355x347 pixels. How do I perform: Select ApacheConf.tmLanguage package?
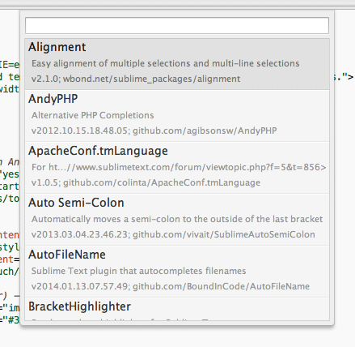tap(177, 168)
